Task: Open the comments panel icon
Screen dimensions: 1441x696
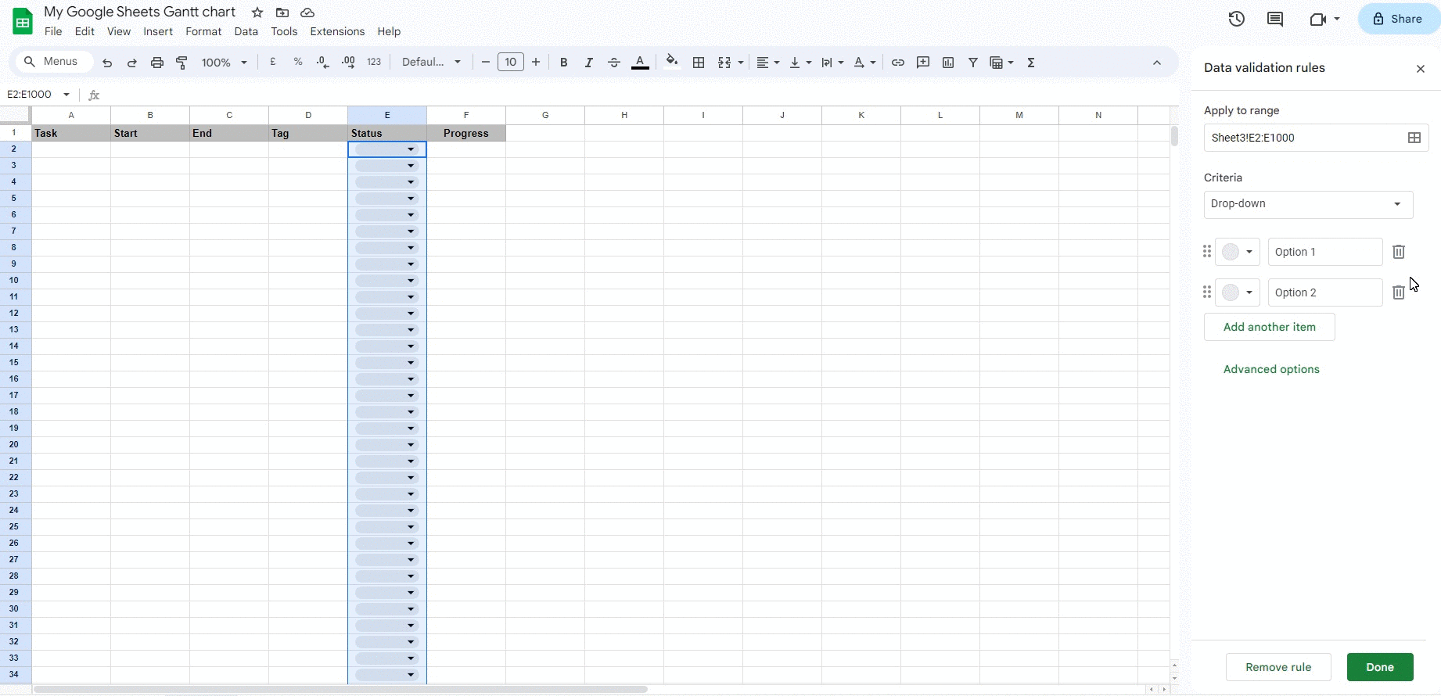Action: tap(1275, 19)
